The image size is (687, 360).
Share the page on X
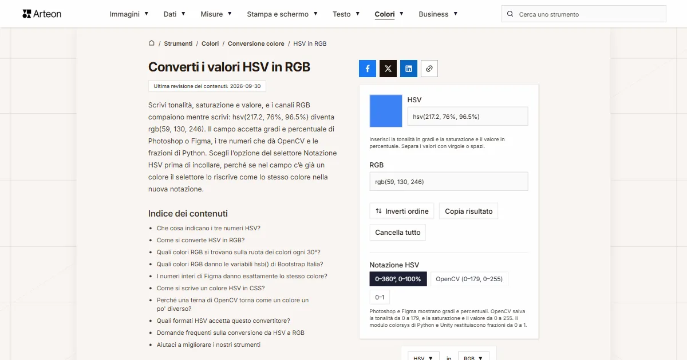(388, 69)
